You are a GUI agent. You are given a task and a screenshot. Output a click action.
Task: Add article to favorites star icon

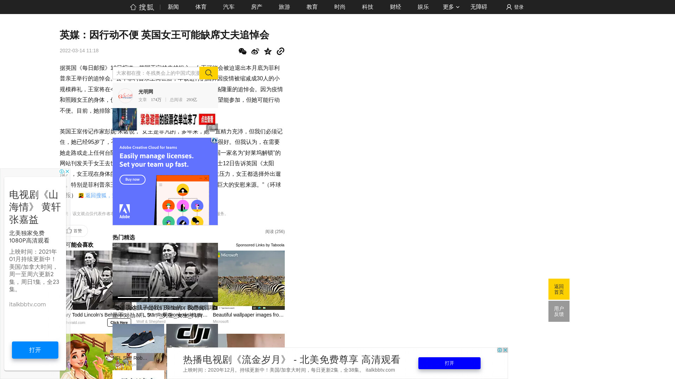click(268, 52)
